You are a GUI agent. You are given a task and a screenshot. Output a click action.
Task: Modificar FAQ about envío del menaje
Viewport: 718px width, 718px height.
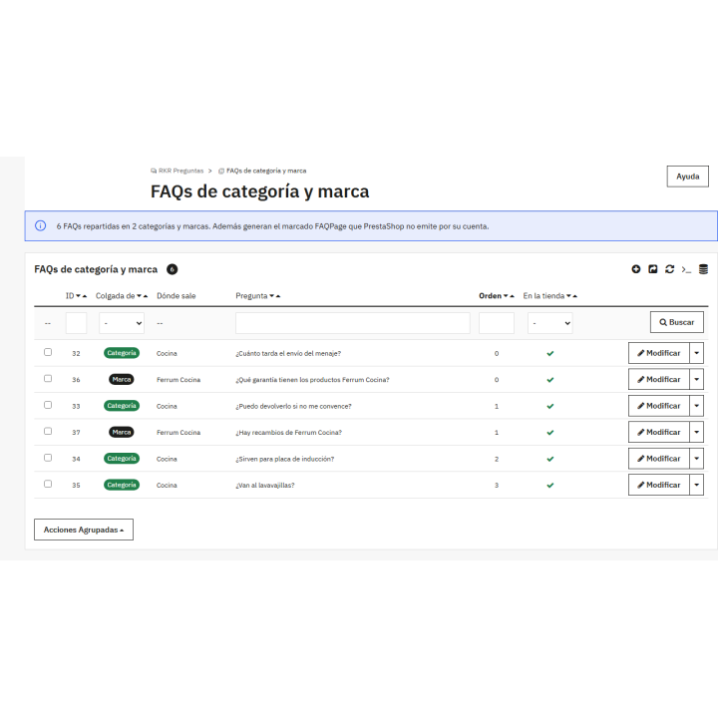659,353
